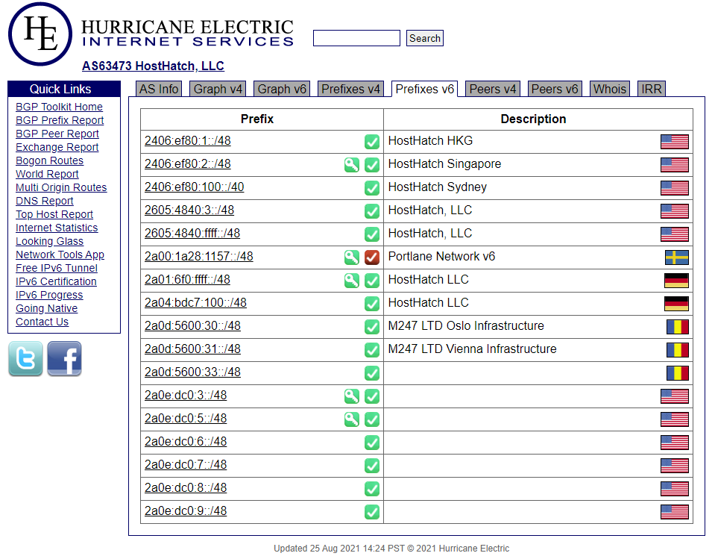Viewport: 715px width, 559px height.
Task: Open Top Host Report link
Action: pyautogui.click(x=54, y=214)
